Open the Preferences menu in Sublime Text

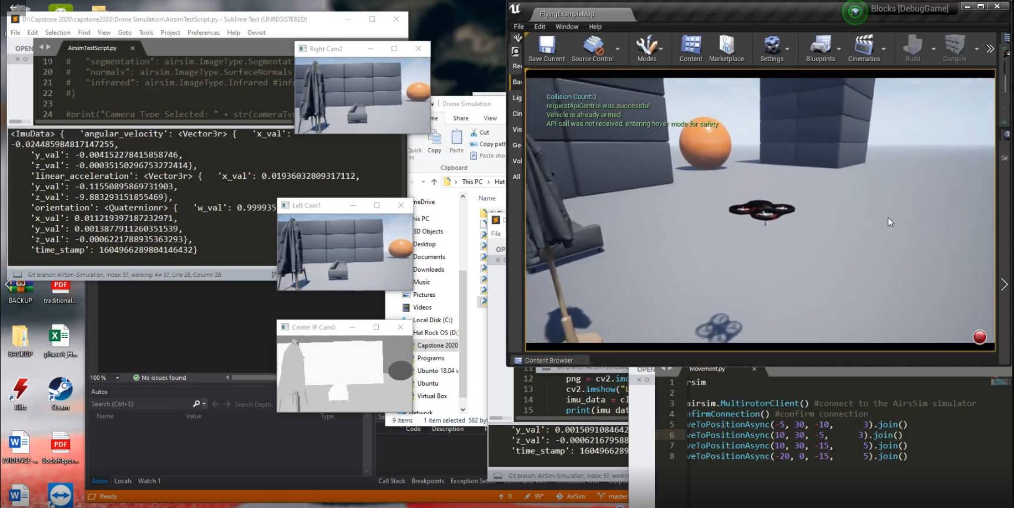203,32
